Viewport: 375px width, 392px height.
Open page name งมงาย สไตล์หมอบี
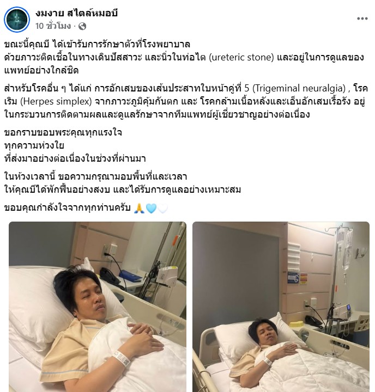(x=76, y=13)
